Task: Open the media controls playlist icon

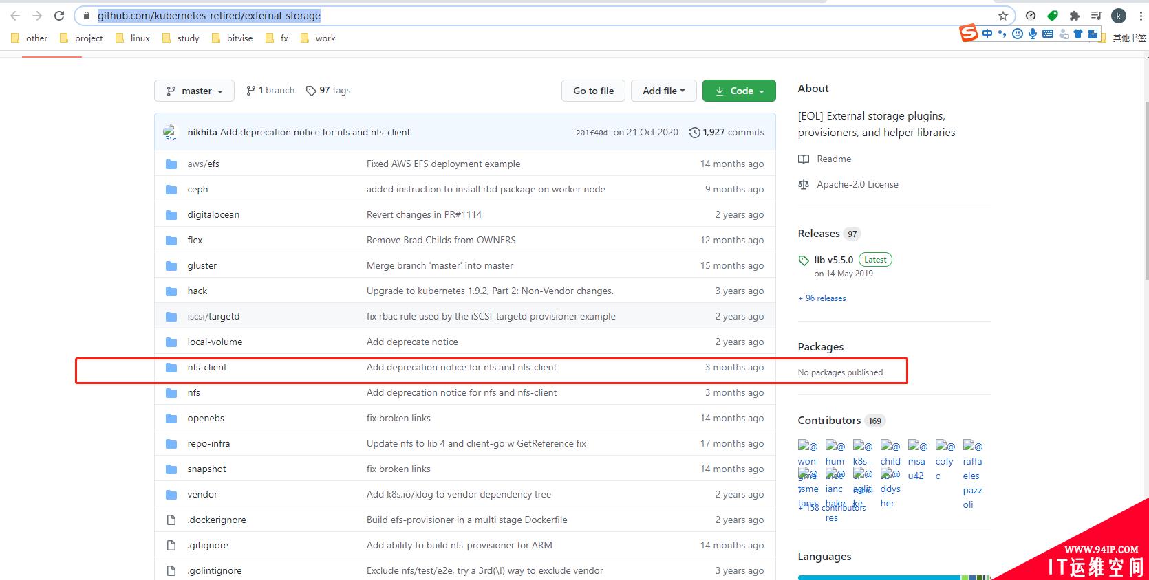Action: [1097, 15]
